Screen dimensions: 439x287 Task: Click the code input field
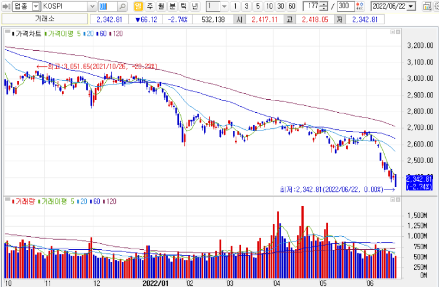tap(108, 6)
